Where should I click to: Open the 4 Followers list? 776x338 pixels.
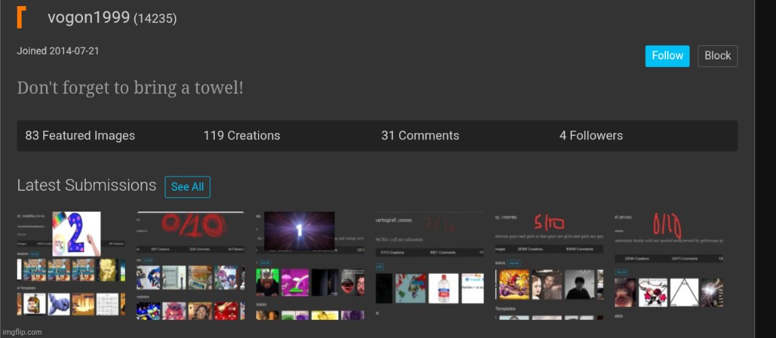pyautogui.click(x=590, y=136)
